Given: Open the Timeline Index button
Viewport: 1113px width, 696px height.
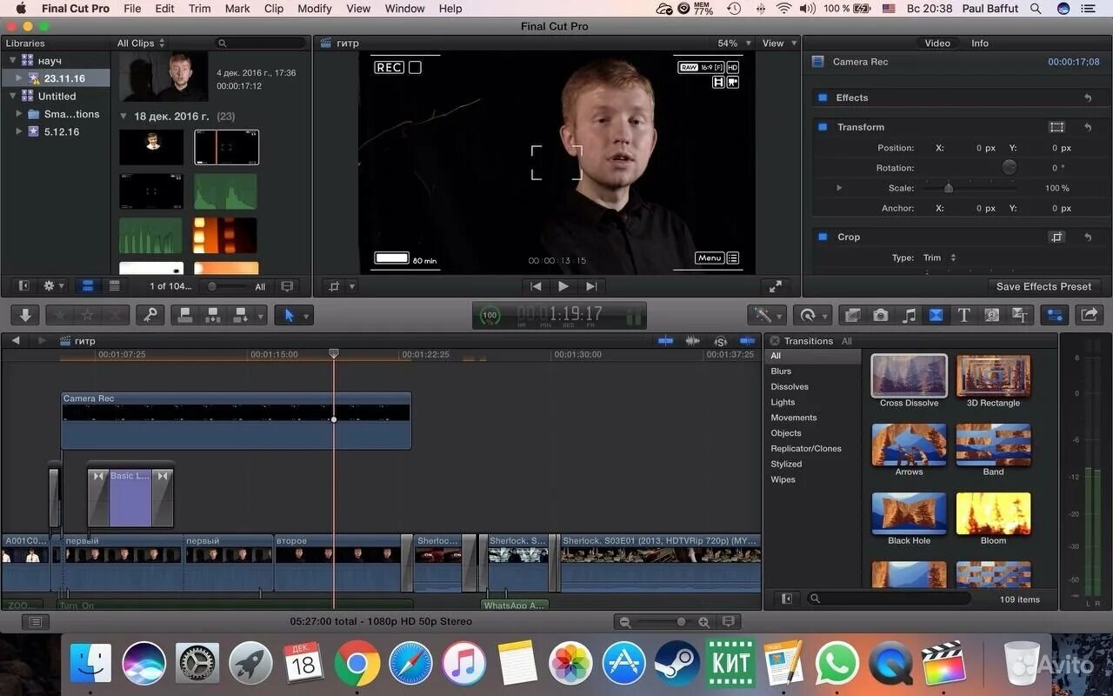Looking at the screenshot, I should tap(36, 622).
